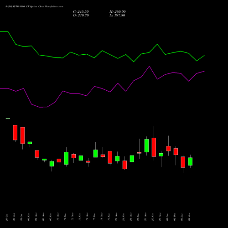Select the 19 Nov red candlestick

tap(110, 157)
